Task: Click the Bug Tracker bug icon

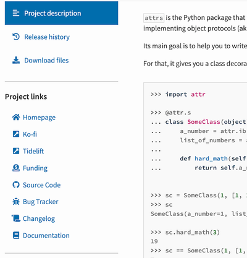Action: (x=16, y=202)
